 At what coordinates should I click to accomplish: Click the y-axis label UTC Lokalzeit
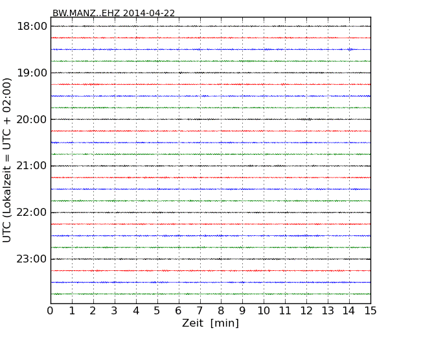tap(7, 160)
